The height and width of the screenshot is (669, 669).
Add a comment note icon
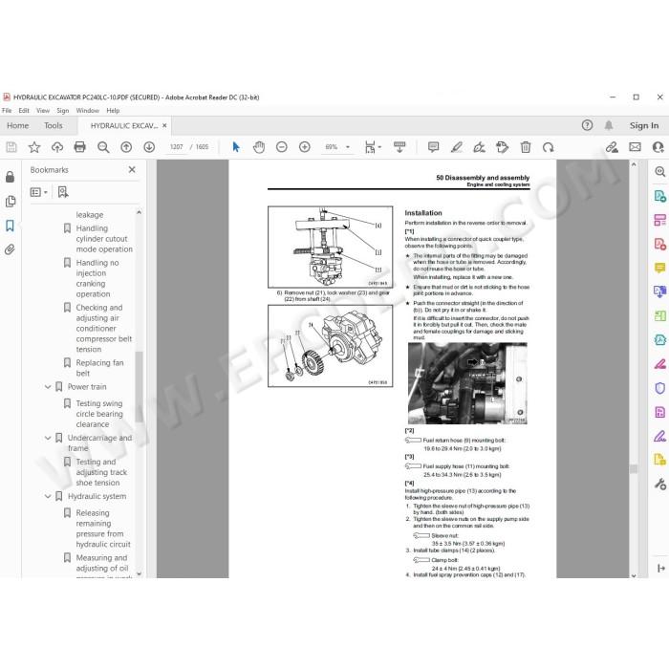tap(434, 147)
